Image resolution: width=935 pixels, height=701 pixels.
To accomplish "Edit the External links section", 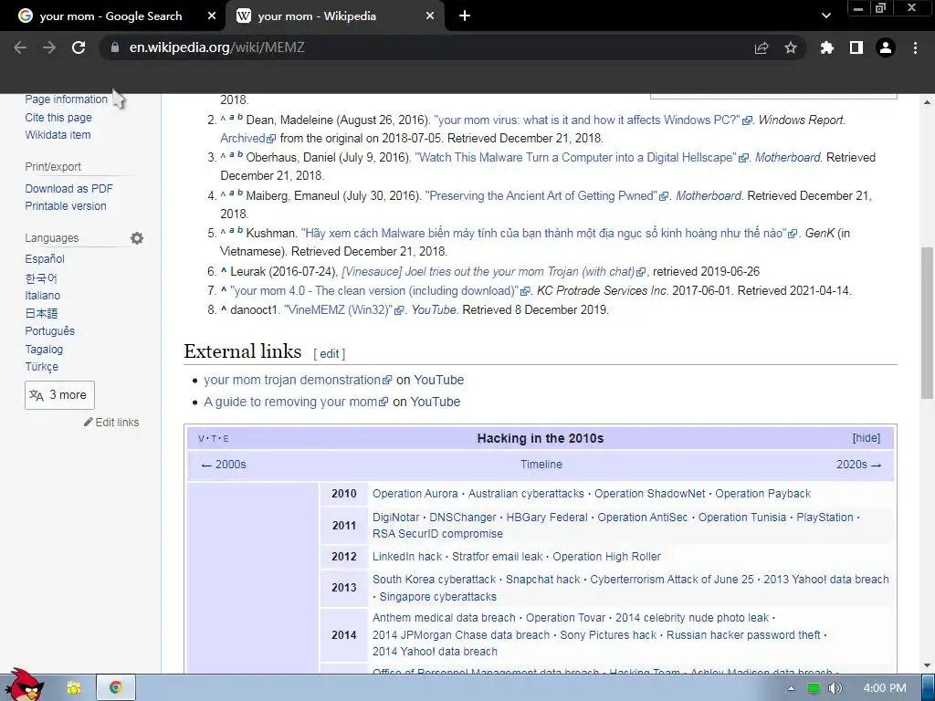I will [329, 353].
